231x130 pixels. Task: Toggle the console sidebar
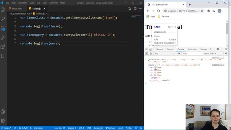coord(147,53)
